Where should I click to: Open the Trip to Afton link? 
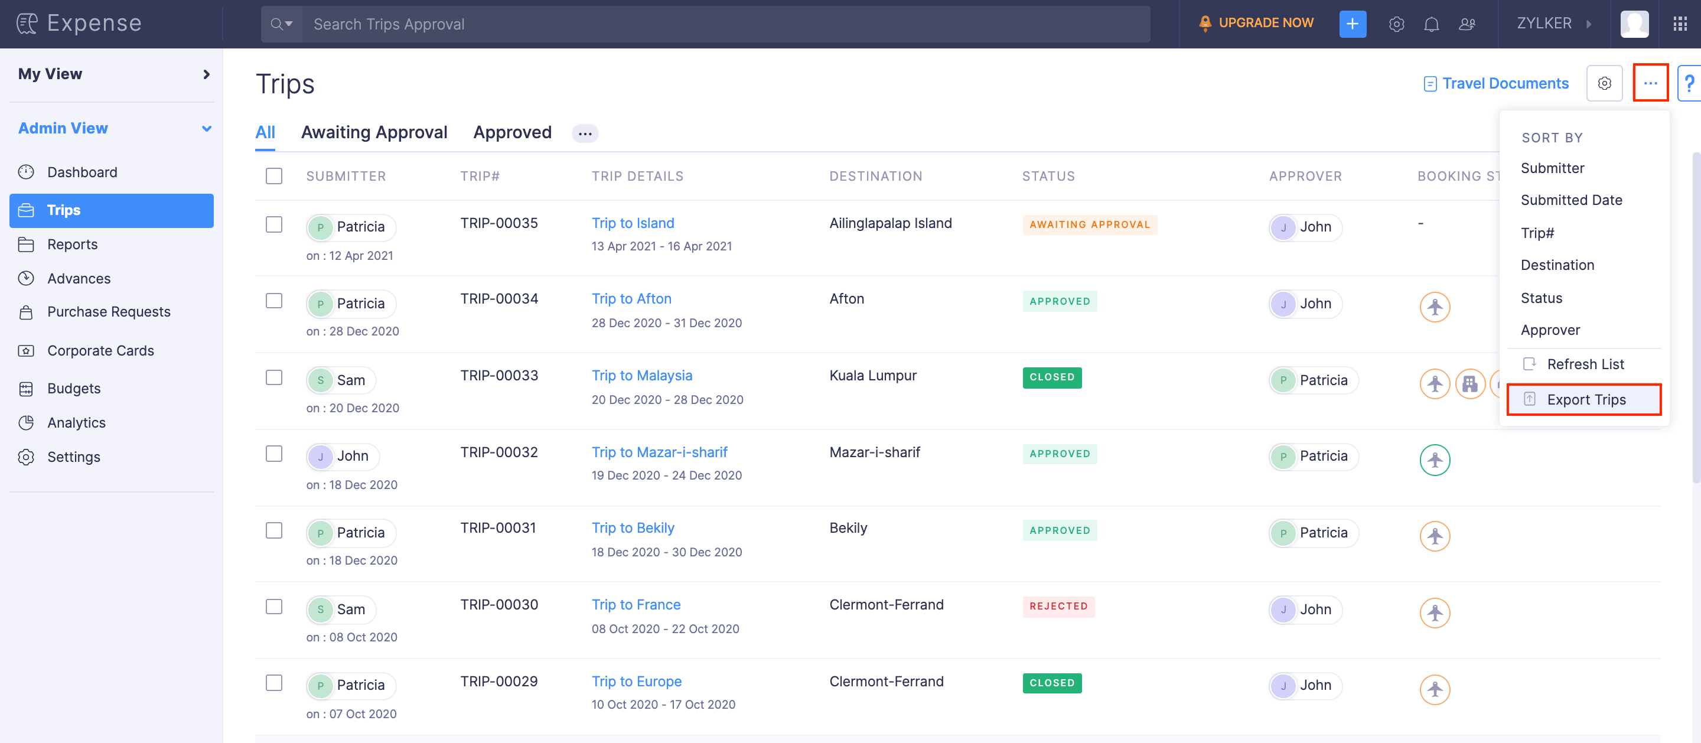click(631, 298)
